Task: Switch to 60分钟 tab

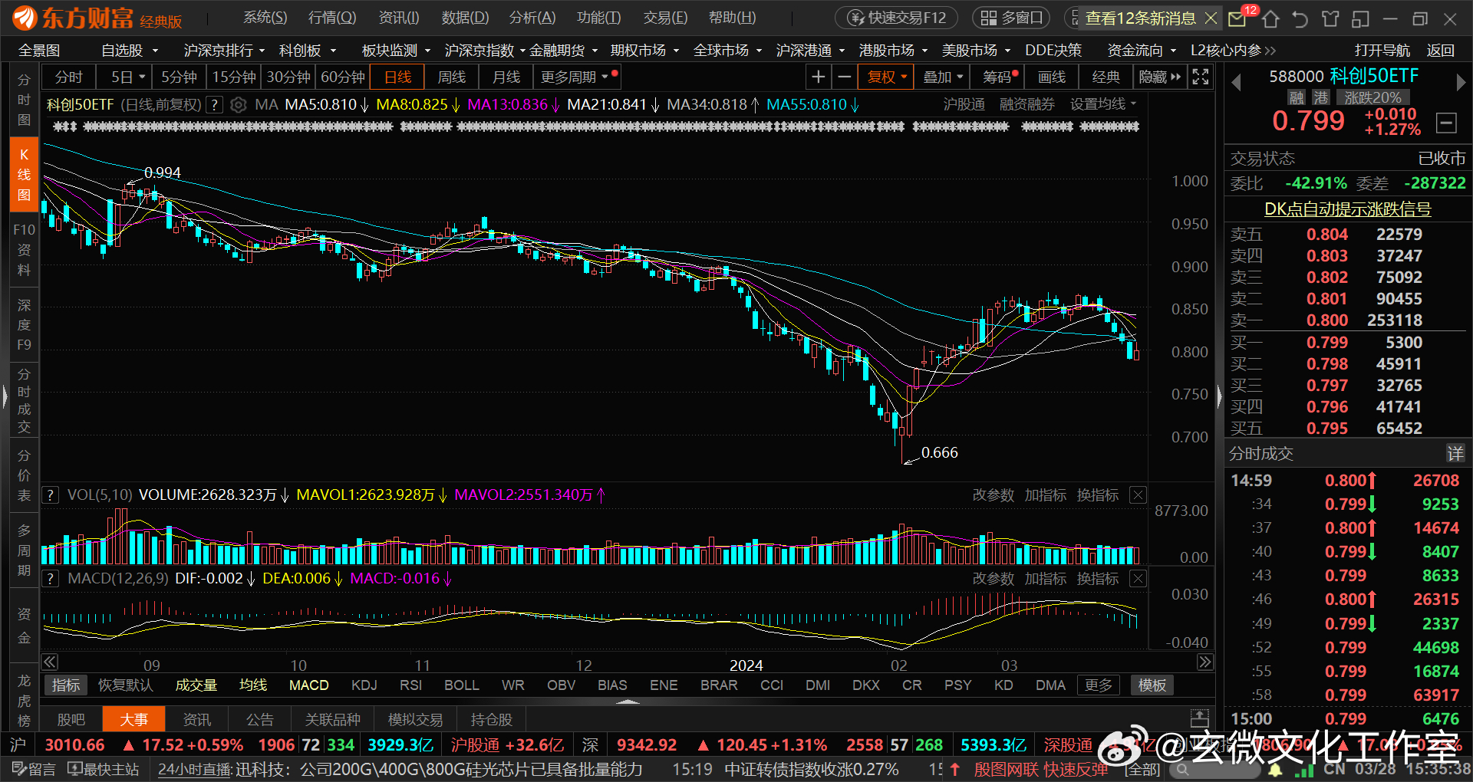Action: click(x=343, y=77)
